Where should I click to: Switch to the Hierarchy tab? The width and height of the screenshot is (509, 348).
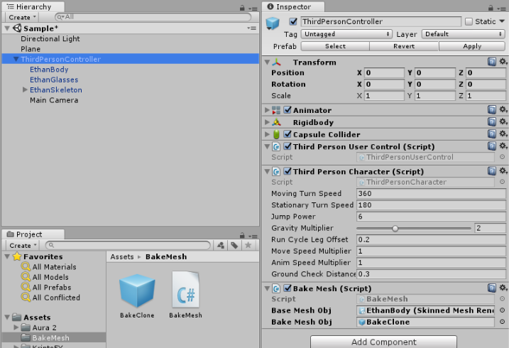tap(33, 7)
